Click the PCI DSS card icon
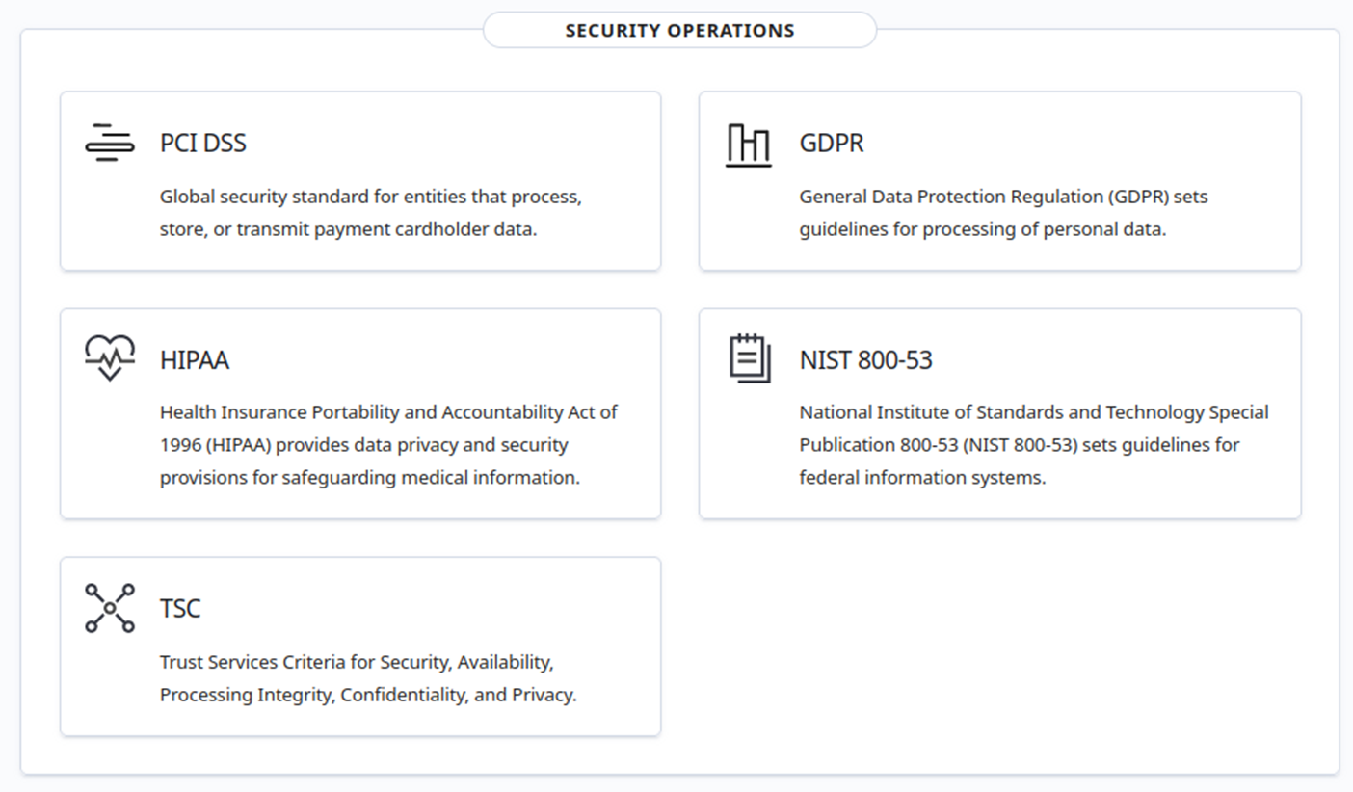 click(110, 143)
